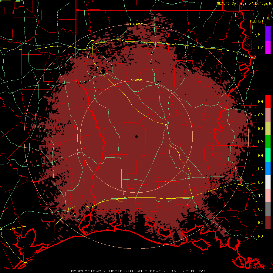273x273 pixels.
Task: Click the magenta UK legend color swatch
Action: [268, 48]
